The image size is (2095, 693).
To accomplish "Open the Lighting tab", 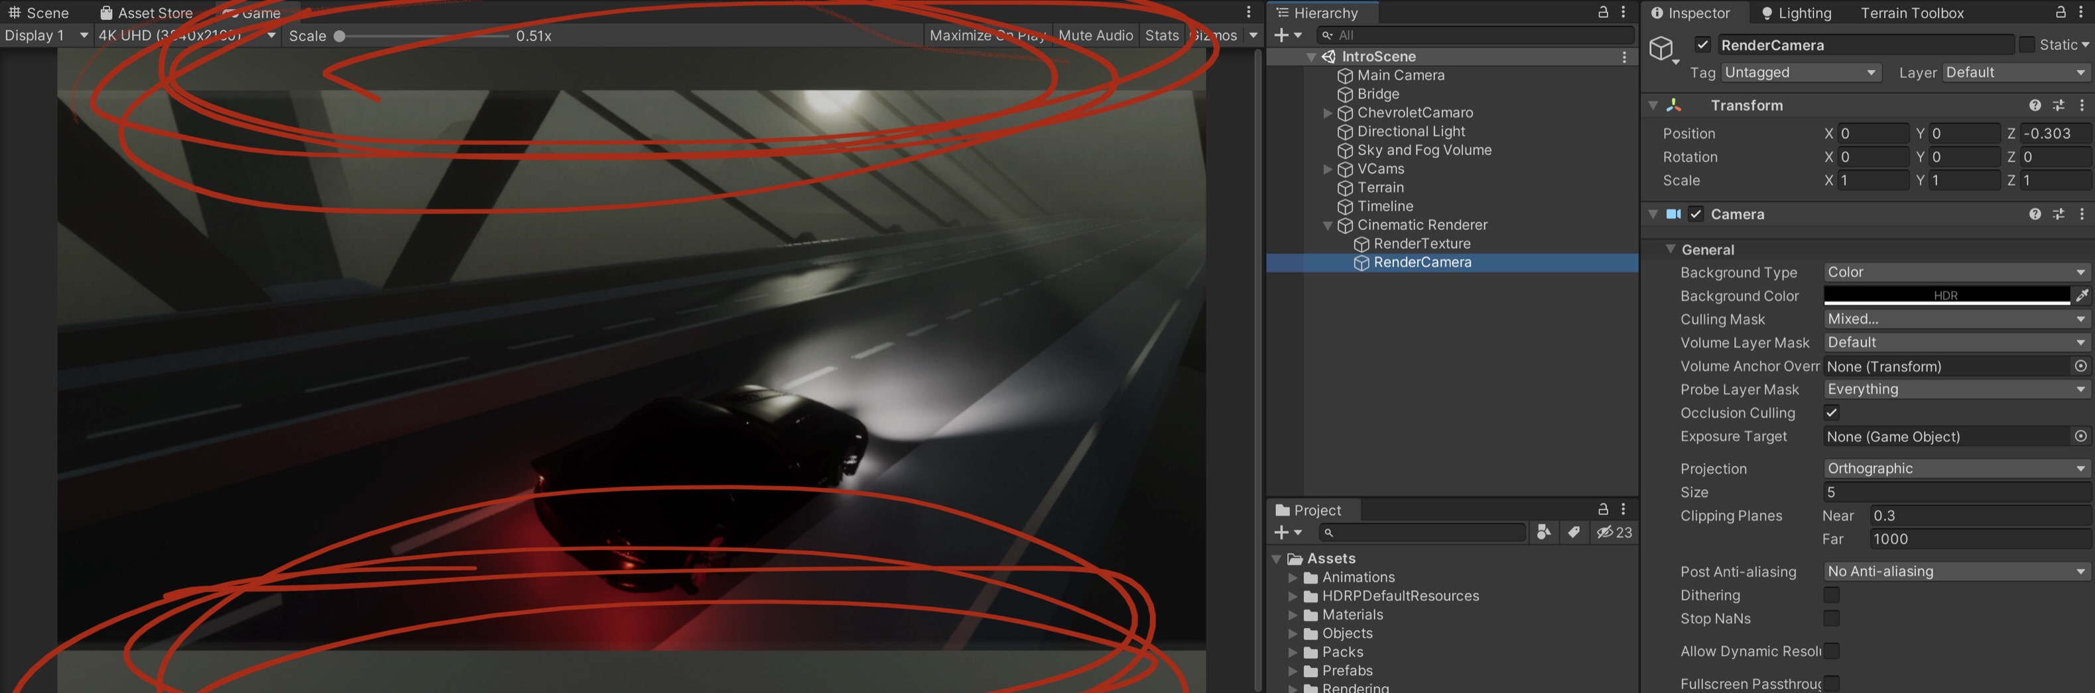I will click(x=1796, y=13).
